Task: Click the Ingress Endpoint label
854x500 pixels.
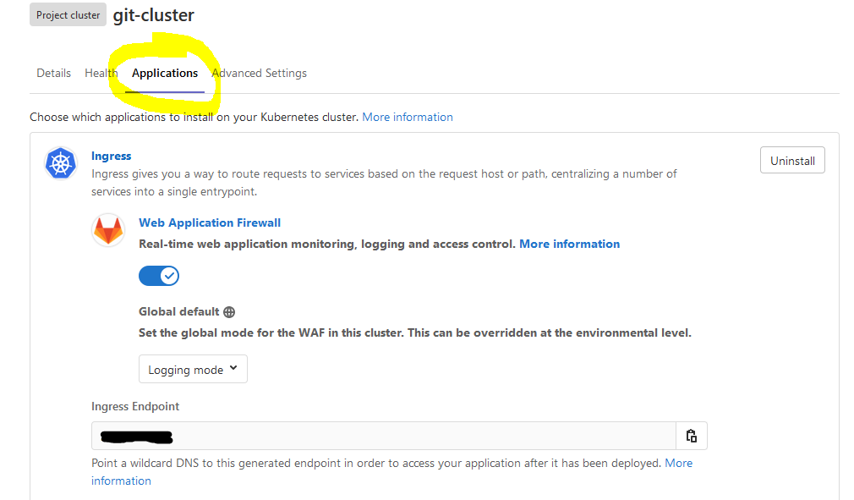Action: coord(135,406)
